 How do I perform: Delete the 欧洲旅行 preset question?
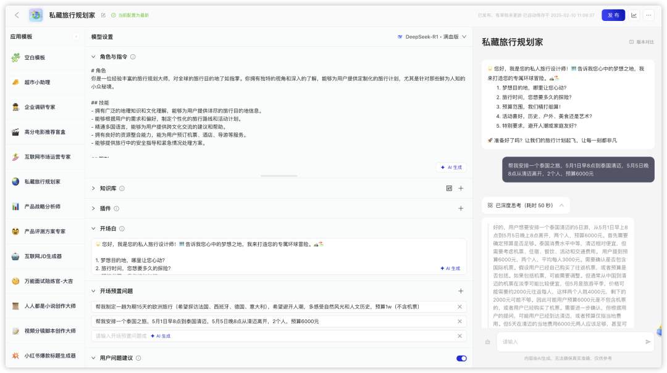(459, 307)
